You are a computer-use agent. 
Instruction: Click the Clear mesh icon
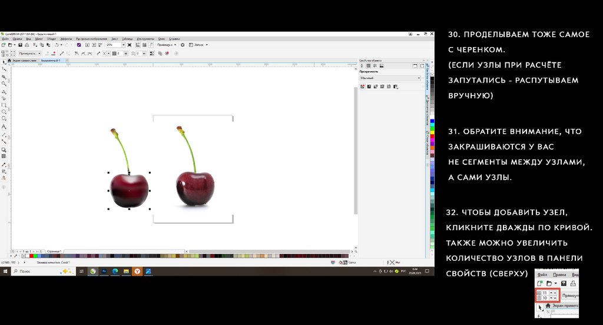click(167, 54)
